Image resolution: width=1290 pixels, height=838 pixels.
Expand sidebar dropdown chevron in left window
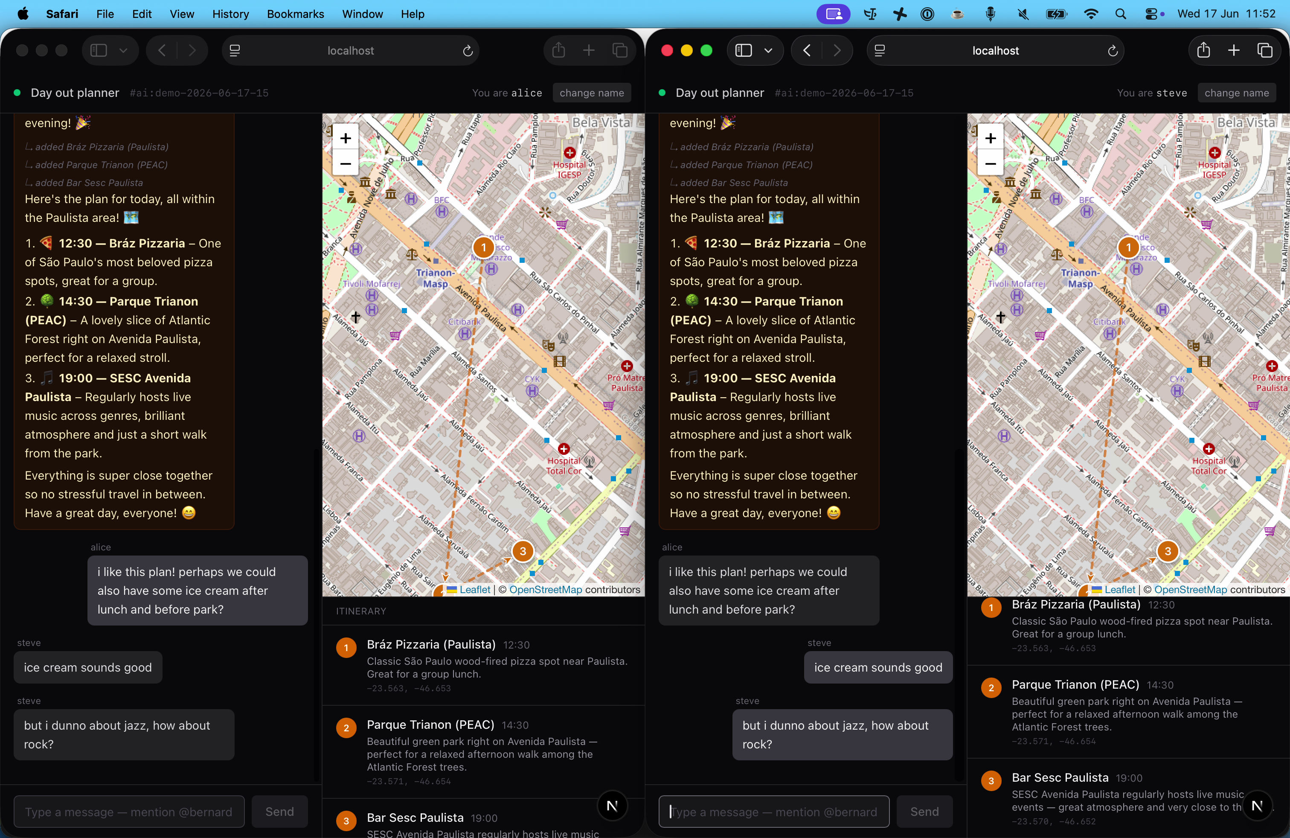coord(123,50)
